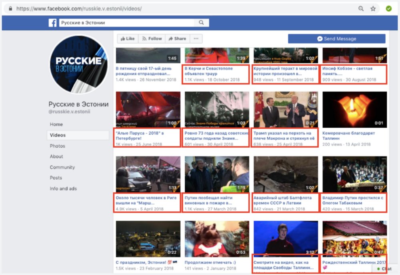Click the page profile picture Русские в Эстонии
This screenshot has height=275, width=400.
(x=78, y=64)
